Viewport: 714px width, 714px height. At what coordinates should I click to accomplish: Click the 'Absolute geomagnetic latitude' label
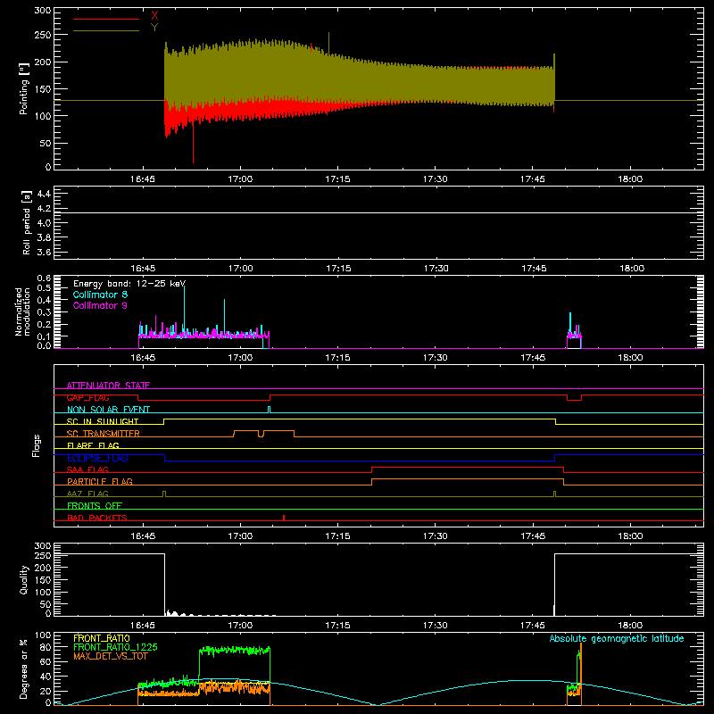(617, 638)
